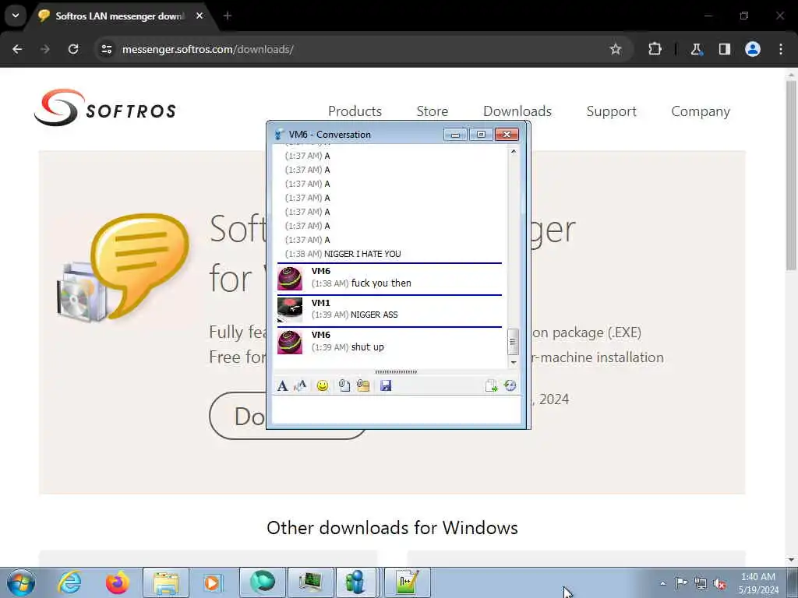Click the Softros logo
Image resolution: width=798 pixels, height=598 pixels.
click(105, 107)
